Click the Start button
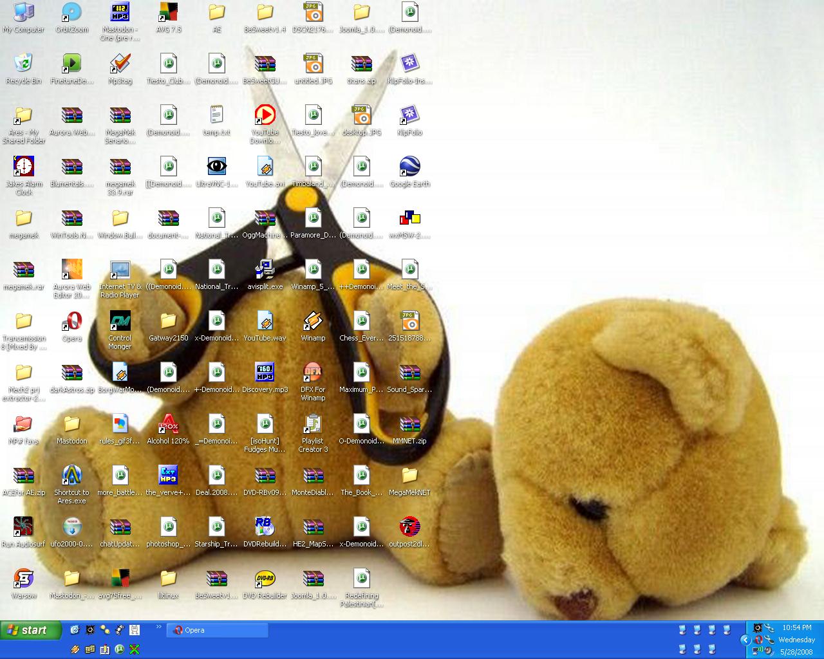 tap(30, 630)
